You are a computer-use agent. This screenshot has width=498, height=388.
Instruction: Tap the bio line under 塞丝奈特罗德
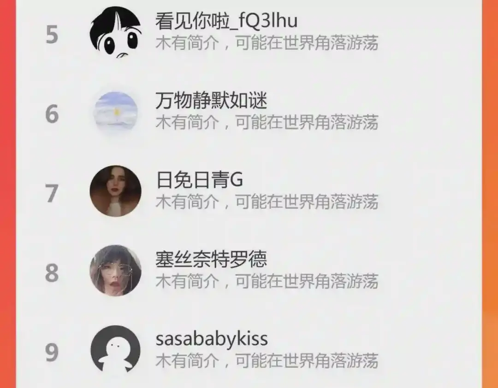pyautogui.click(x=267, y=281)
